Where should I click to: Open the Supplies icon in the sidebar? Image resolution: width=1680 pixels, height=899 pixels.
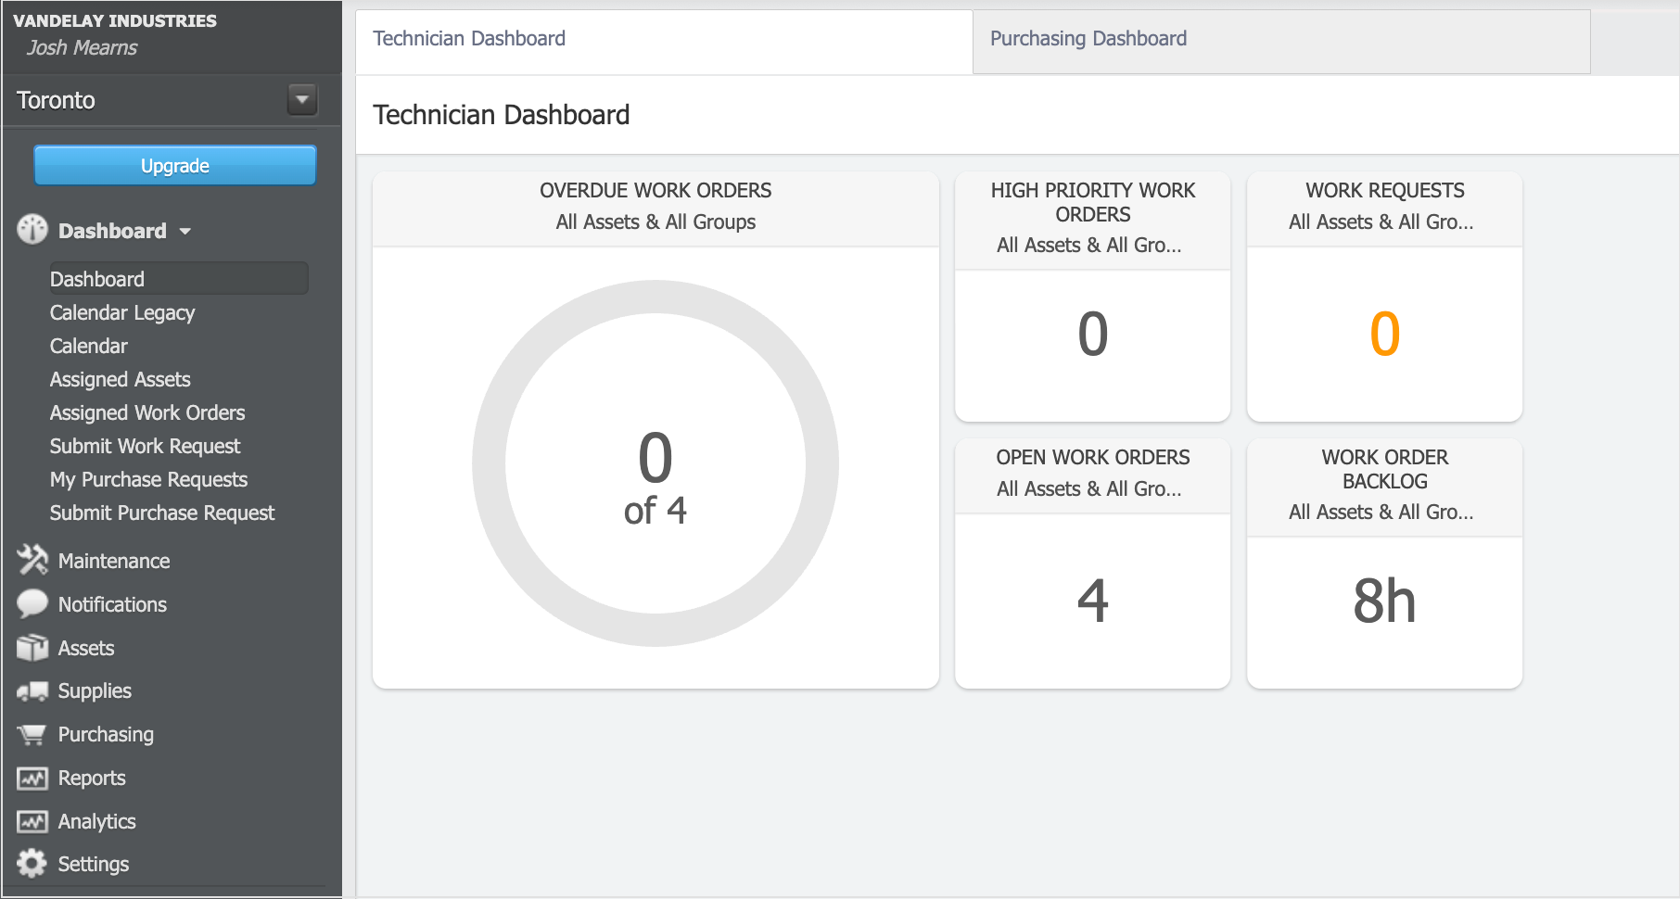pyautogui.click(x=31, y=690)
